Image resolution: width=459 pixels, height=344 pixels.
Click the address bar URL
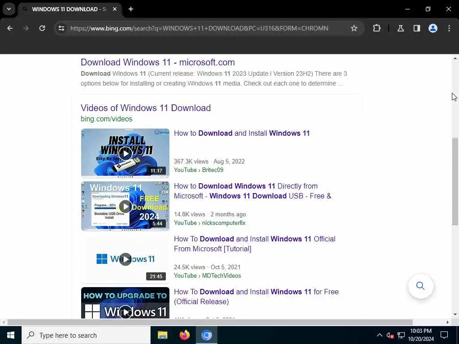coord(199,28)
